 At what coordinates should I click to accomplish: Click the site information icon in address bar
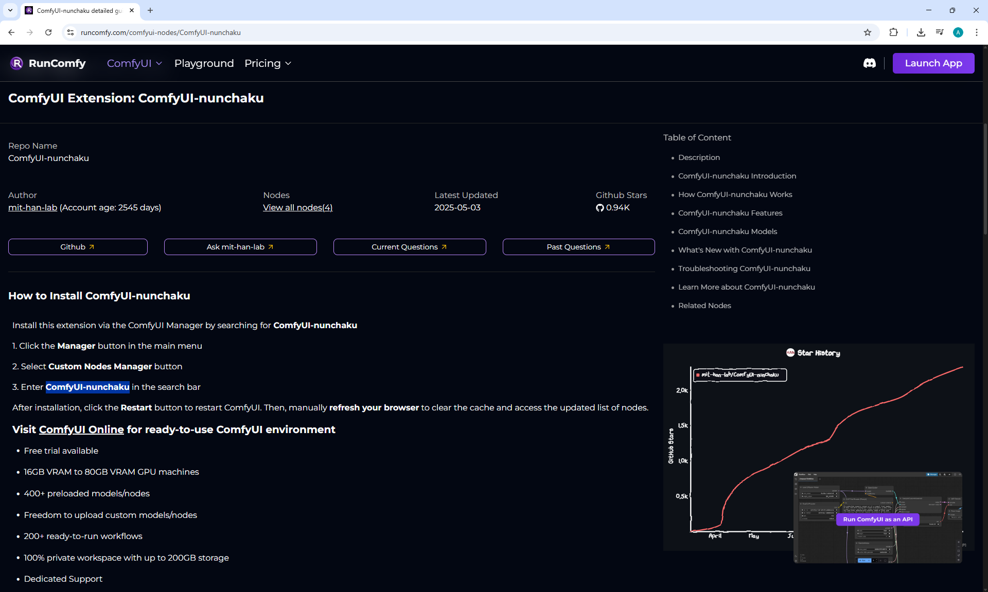70,32
